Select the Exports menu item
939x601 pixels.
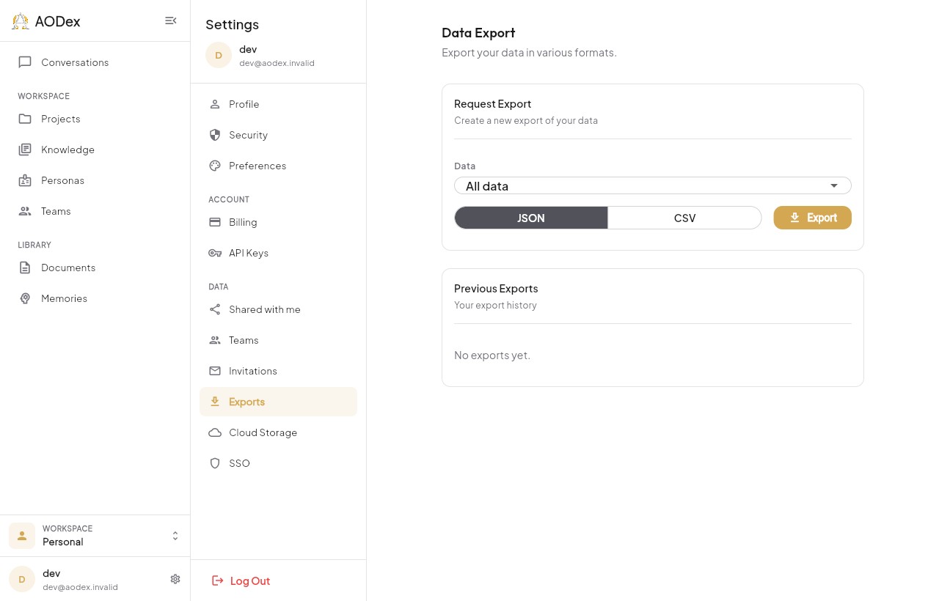[278, 402]
